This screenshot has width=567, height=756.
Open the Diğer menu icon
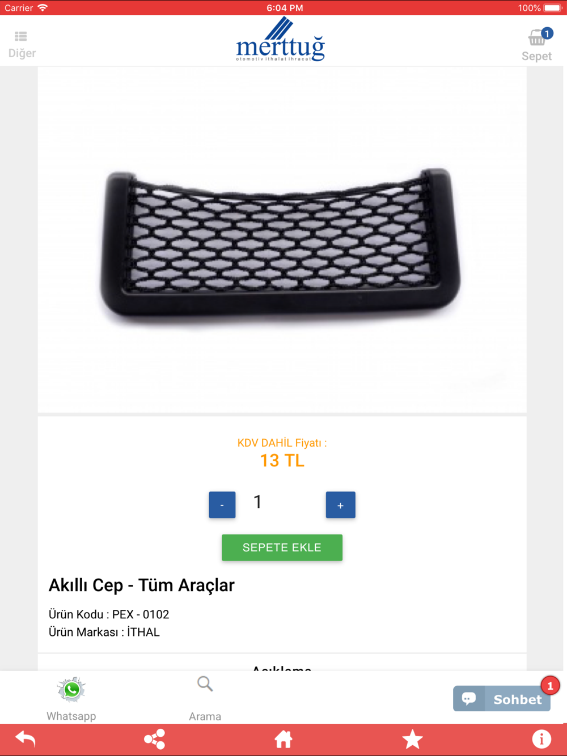[21, 37]
